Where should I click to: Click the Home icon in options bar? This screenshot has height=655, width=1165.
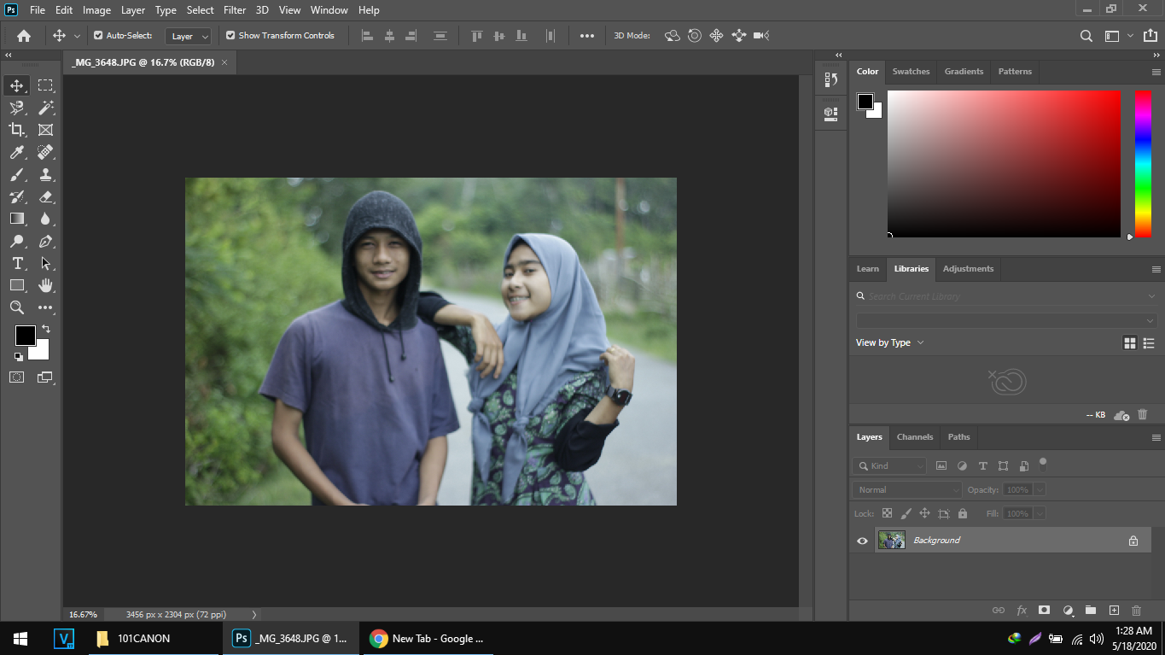(24, 36)
